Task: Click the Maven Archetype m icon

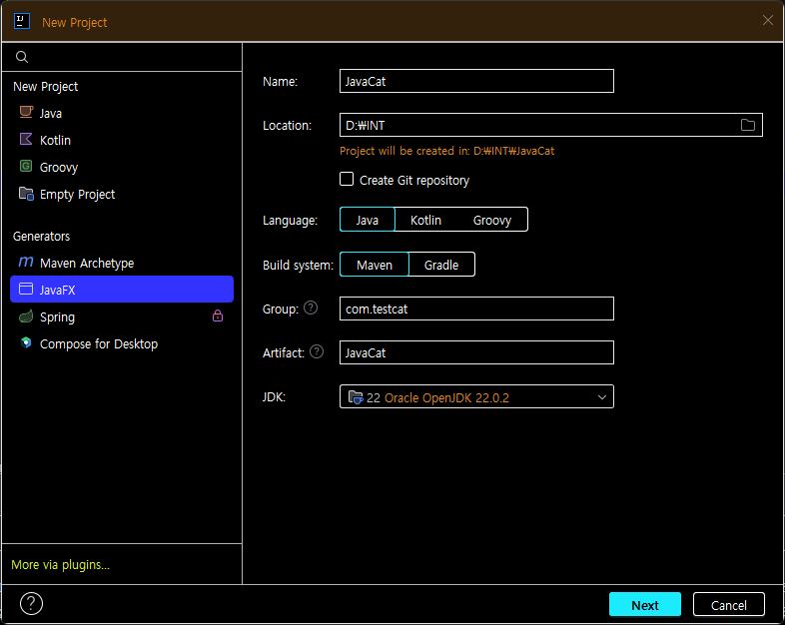Action: [26, 262]
